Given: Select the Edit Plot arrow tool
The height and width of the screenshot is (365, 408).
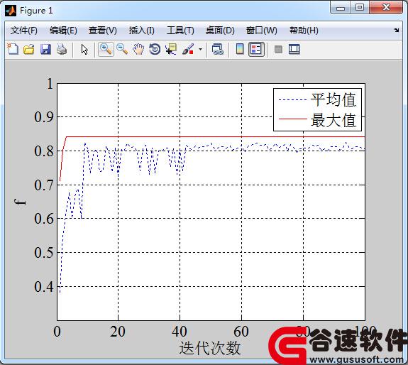Looking at the screenshot, I should (x=84, y=49).
